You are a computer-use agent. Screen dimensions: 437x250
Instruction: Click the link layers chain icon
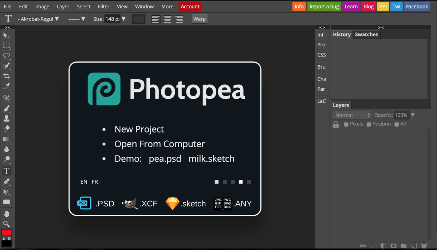[x=363, y=246]
